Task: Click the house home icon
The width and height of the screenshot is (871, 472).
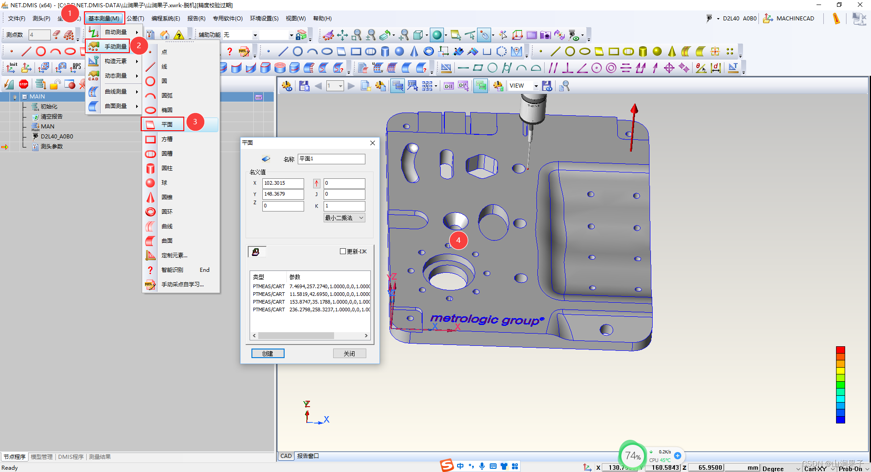Action: pyautogui.click(x=165, y=35)
